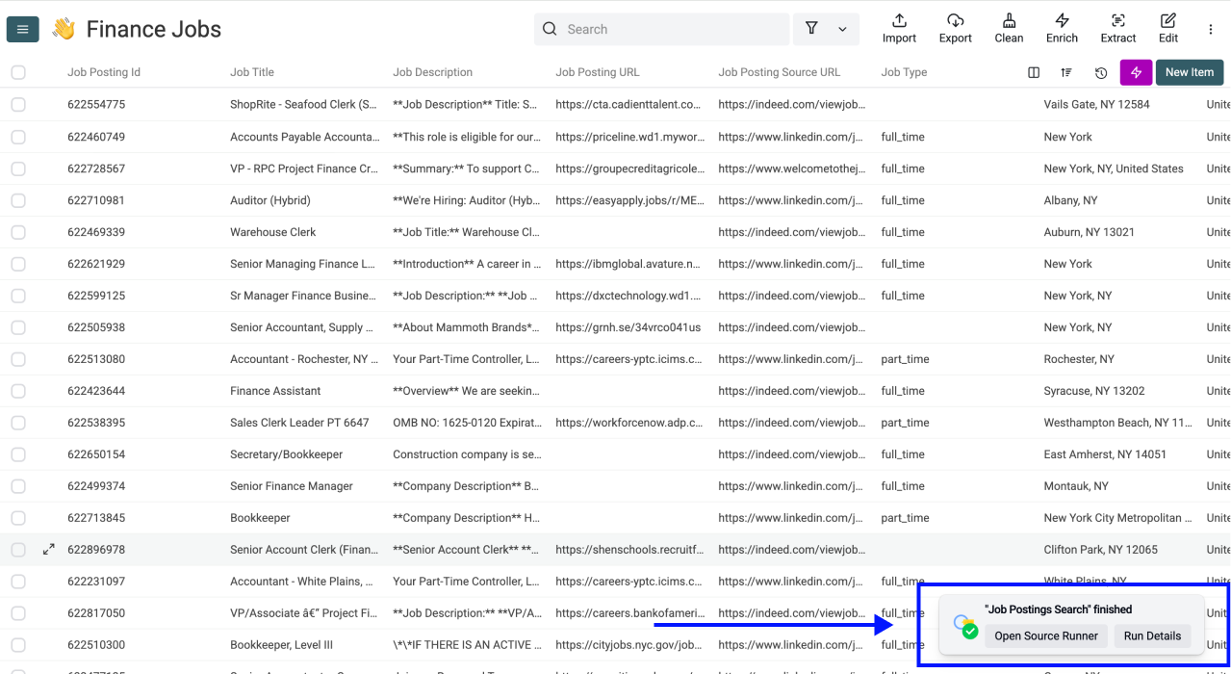Select the checkbox for Warehouse Clerk row
The height and width of the screenshot is (674, 1231).
click(18, 232)
